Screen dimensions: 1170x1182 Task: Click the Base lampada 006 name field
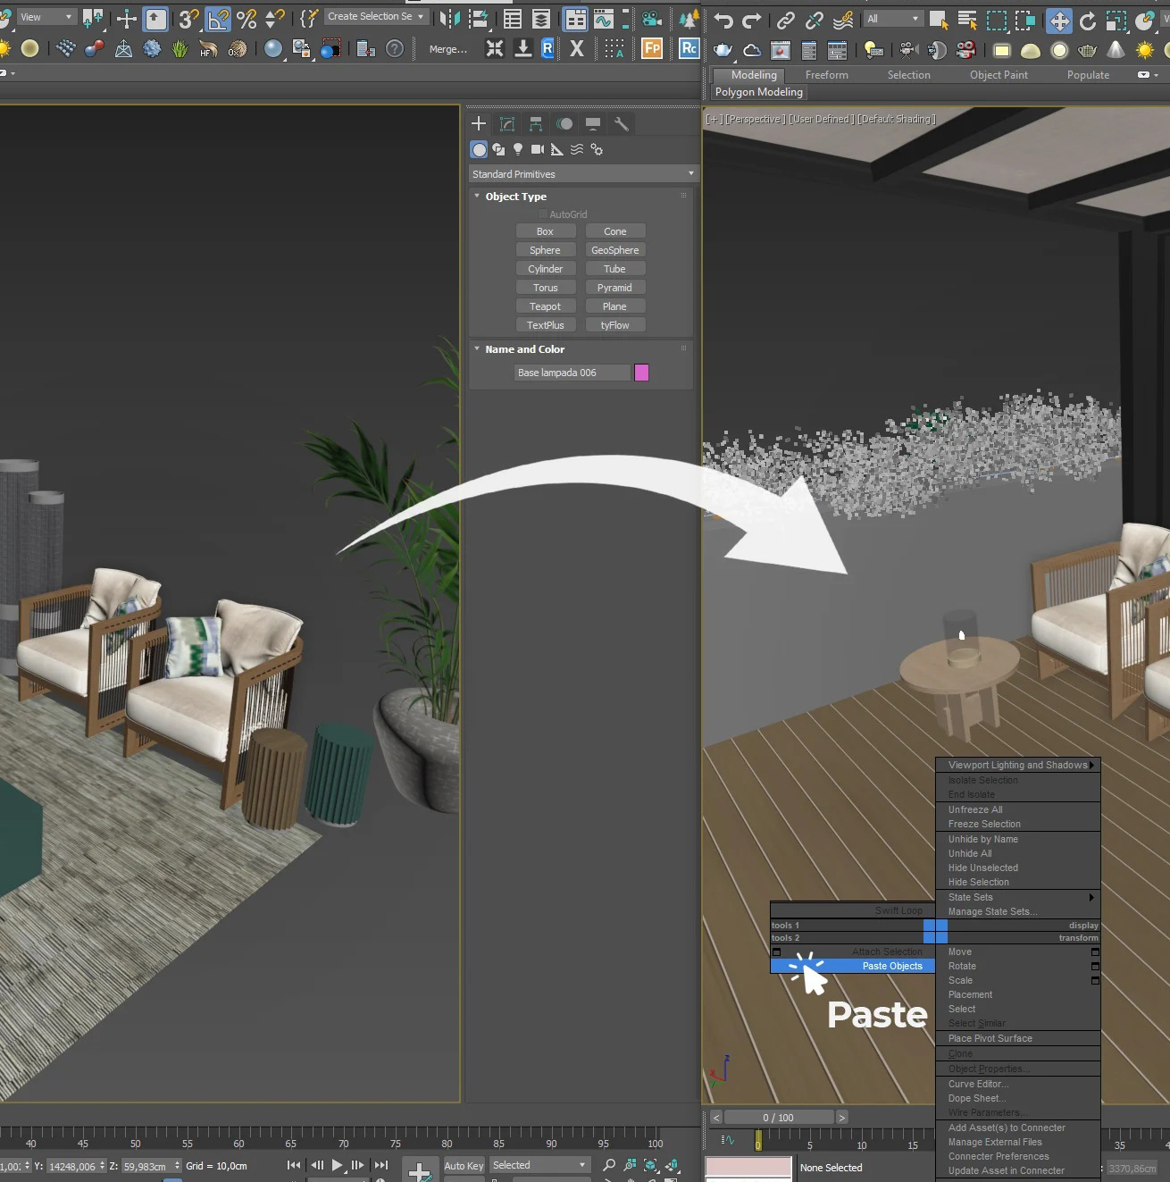pyautogui.click(x=572, y=373)
